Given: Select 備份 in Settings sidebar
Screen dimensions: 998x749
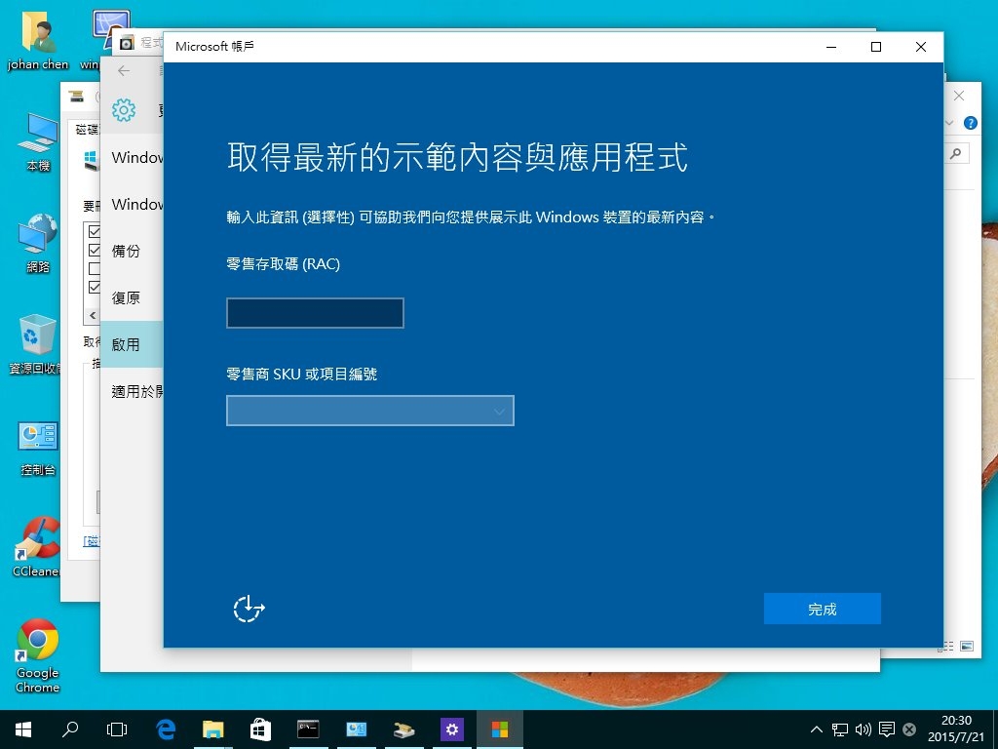Looking at the screenshot, I should point(126,251).
